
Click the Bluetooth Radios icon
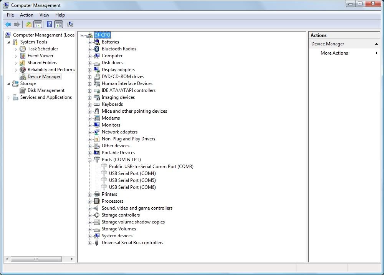point(97,49)
